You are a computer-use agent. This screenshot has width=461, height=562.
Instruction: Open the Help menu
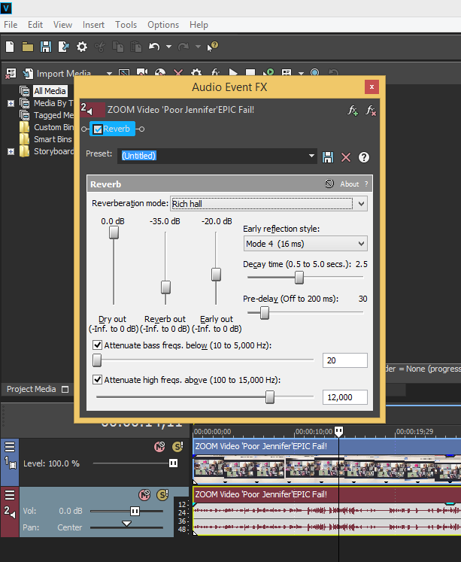(199, 25)
